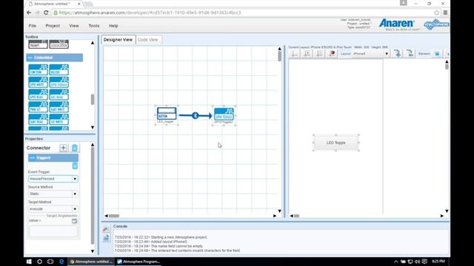Screen dimensions: 474x266
Task: Click the toolbox vertical scrollbar thumb
Action: 93,99
